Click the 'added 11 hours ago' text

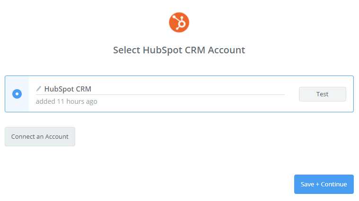(66, 101)
